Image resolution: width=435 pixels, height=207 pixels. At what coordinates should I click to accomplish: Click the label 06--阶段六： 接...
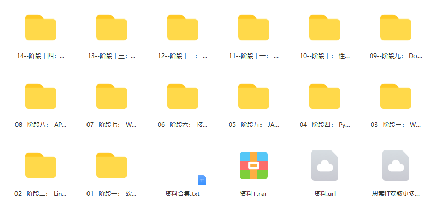click(x=183, y=125)
